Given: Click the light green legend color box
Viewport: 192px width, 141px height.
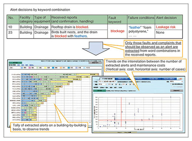Looking at the screenshot, I should point(38,68).
